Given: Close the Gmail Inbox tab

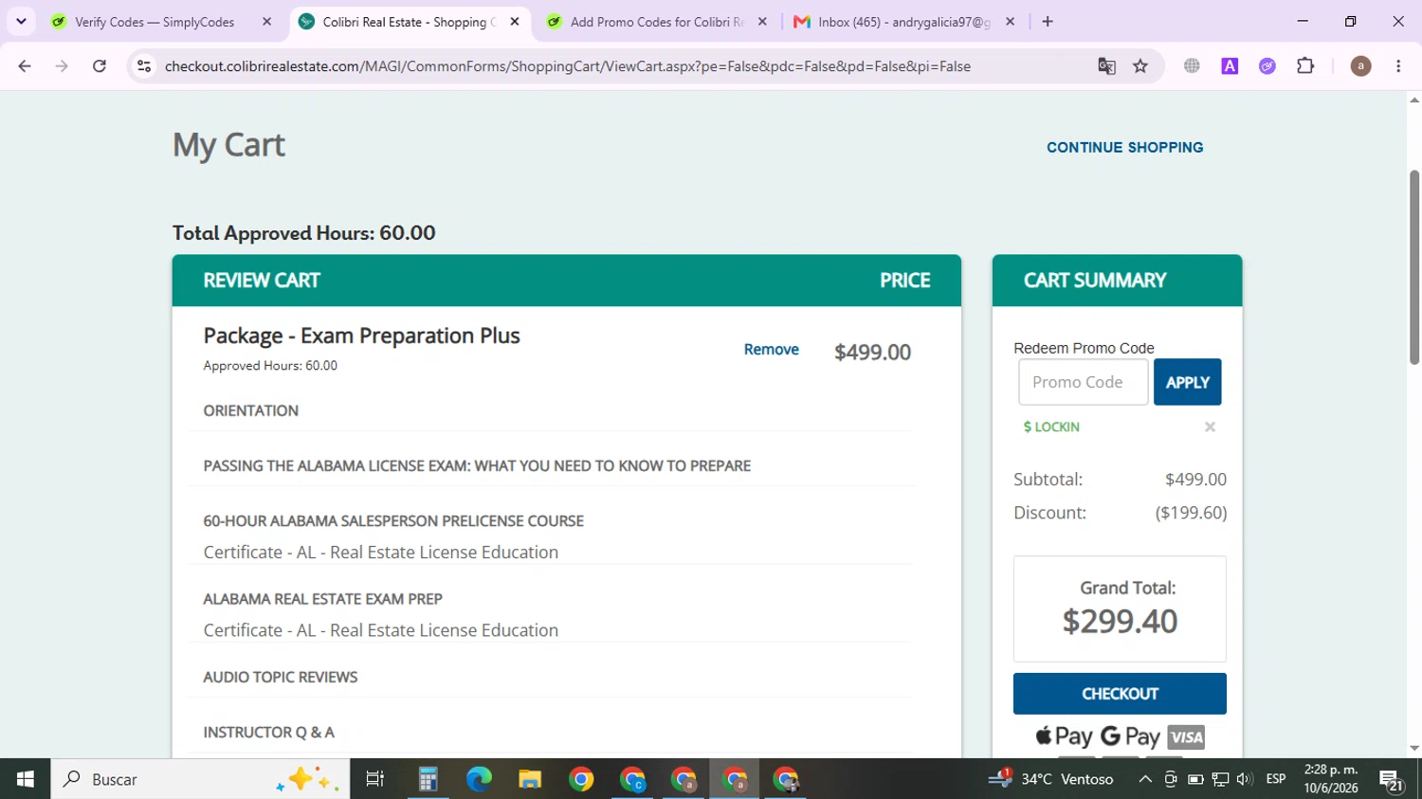Looking at the screenshot, I should [1010, 22].
